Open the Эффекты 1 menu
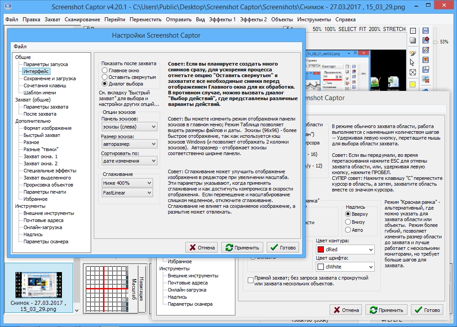 coord(222,19)
